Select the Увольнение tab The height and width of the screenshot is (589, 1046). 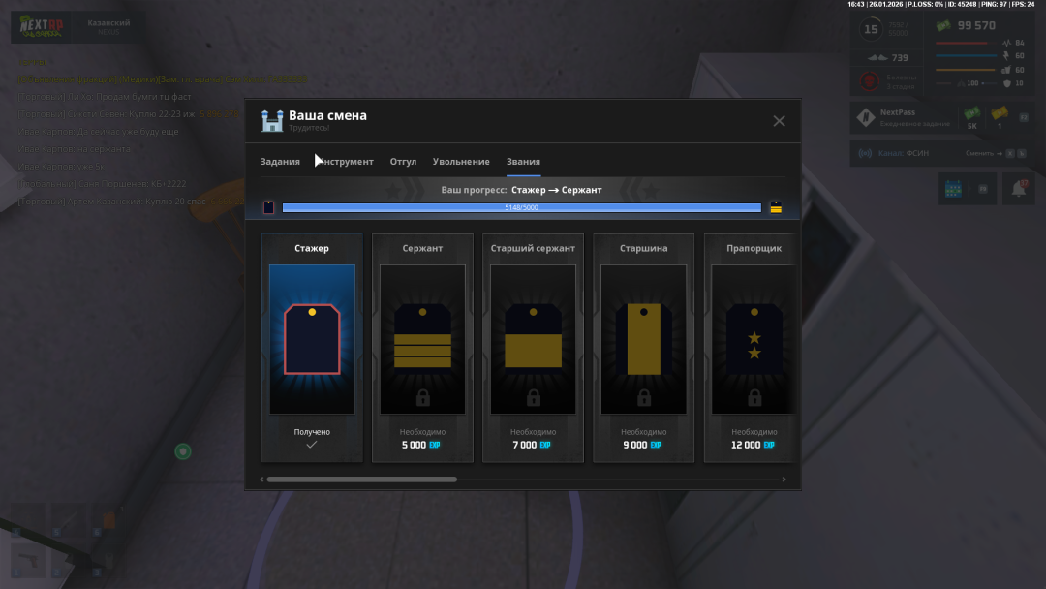pos(461,162)
